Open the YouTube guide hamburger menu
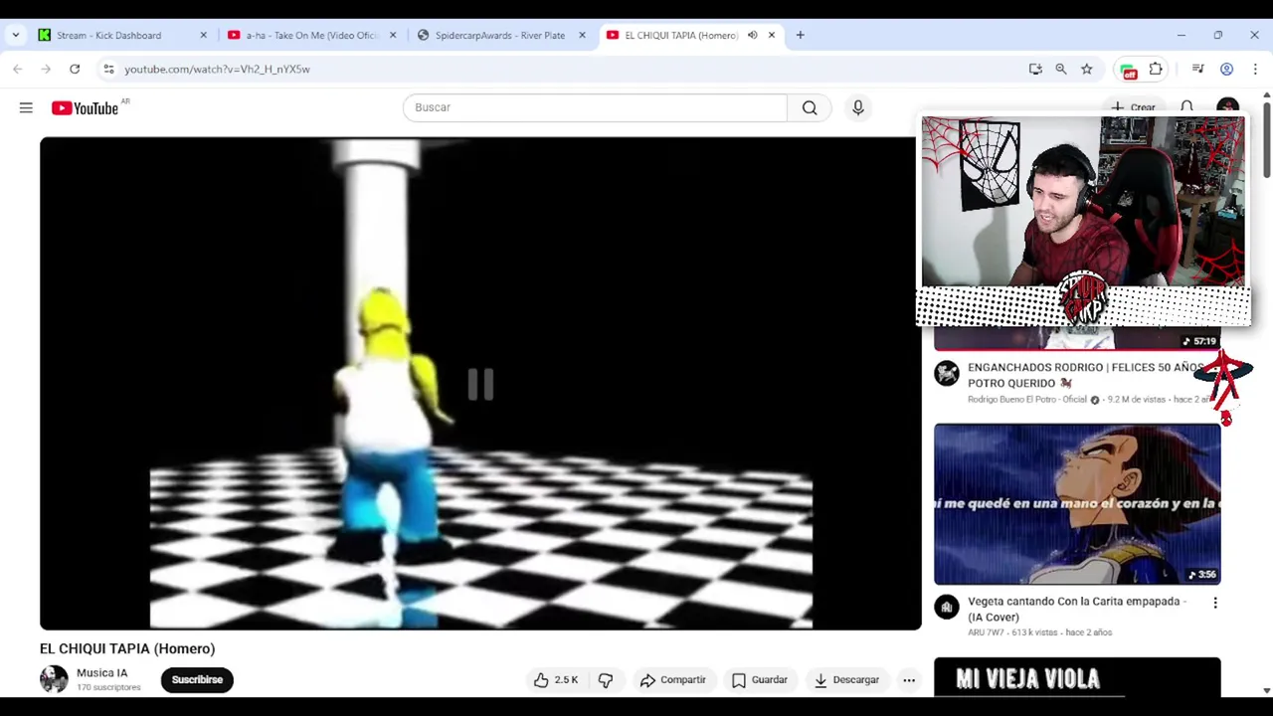This screenshot has height=716, width=1273. 26,107
